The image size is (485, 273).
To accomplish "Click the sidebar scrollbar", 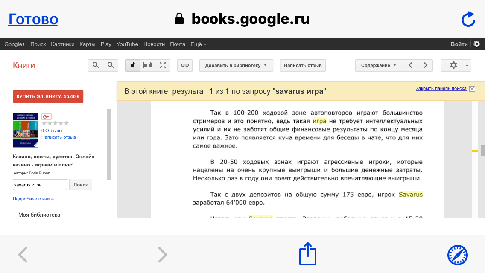I will click(108, 144).
